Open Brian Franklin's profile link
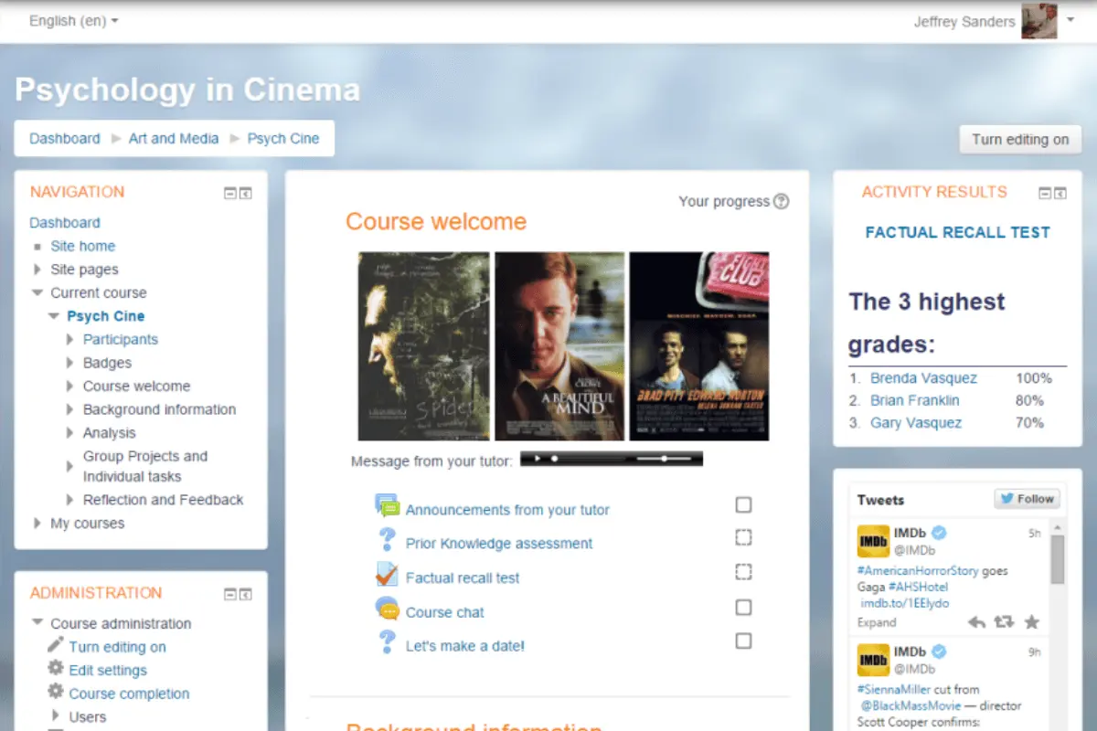The width and height of the screenshot is (1097, 731). [x=915, y=400]
